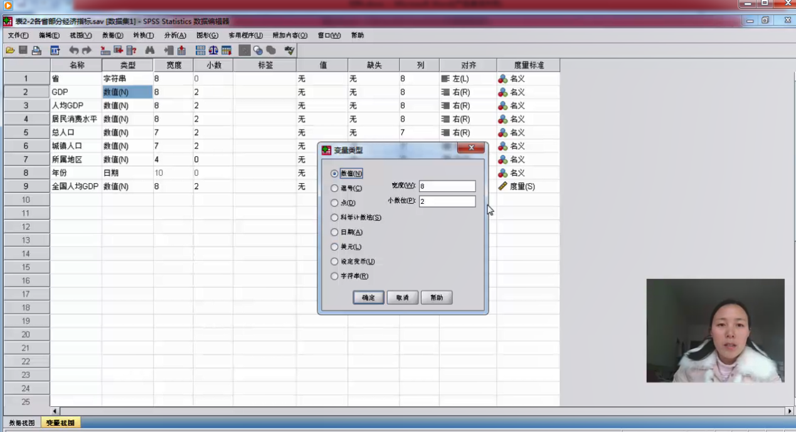Click the 宽度(W) input field

click(x=447, y=186)
